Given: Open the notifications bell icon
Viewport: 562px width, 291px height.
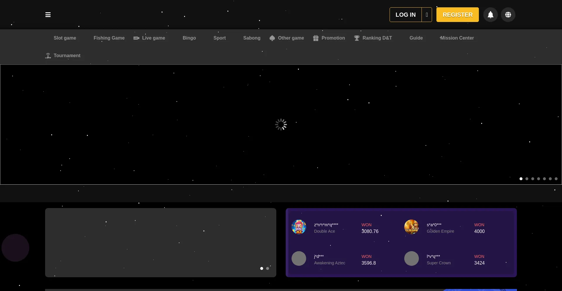Looking at the screenshot, I should pos(491,15).
